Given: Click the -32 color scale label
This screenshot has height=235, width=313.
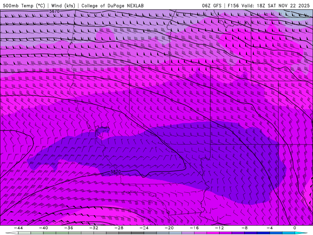Looking at the screenshot, I should pos(94,228).
